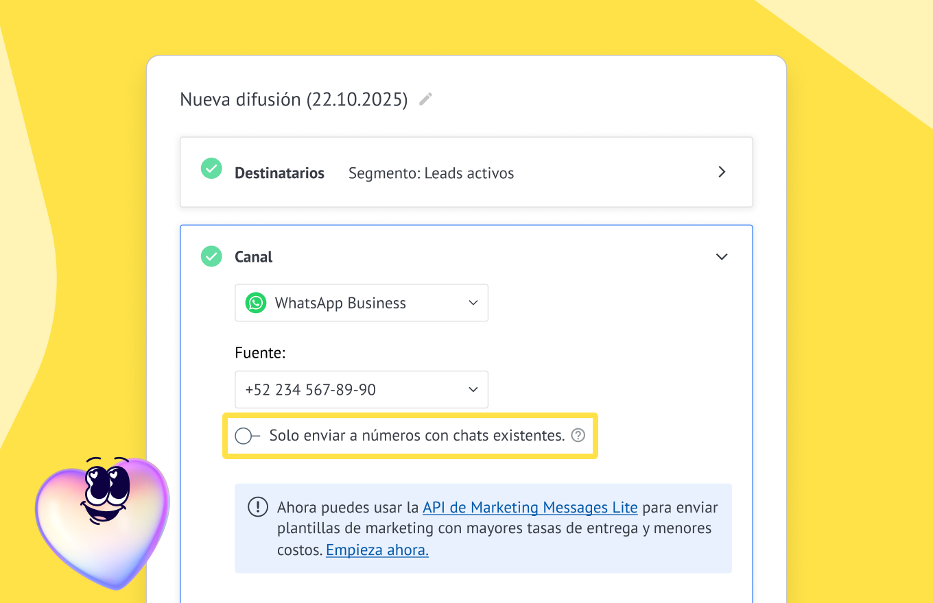
Task: Select the Canal section header
Action: tap(254, 257)
